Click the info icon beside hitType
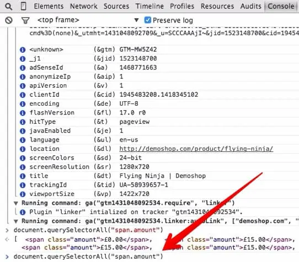Image resolution: width=299 pixels, height=262 pixels. (23, 122)
